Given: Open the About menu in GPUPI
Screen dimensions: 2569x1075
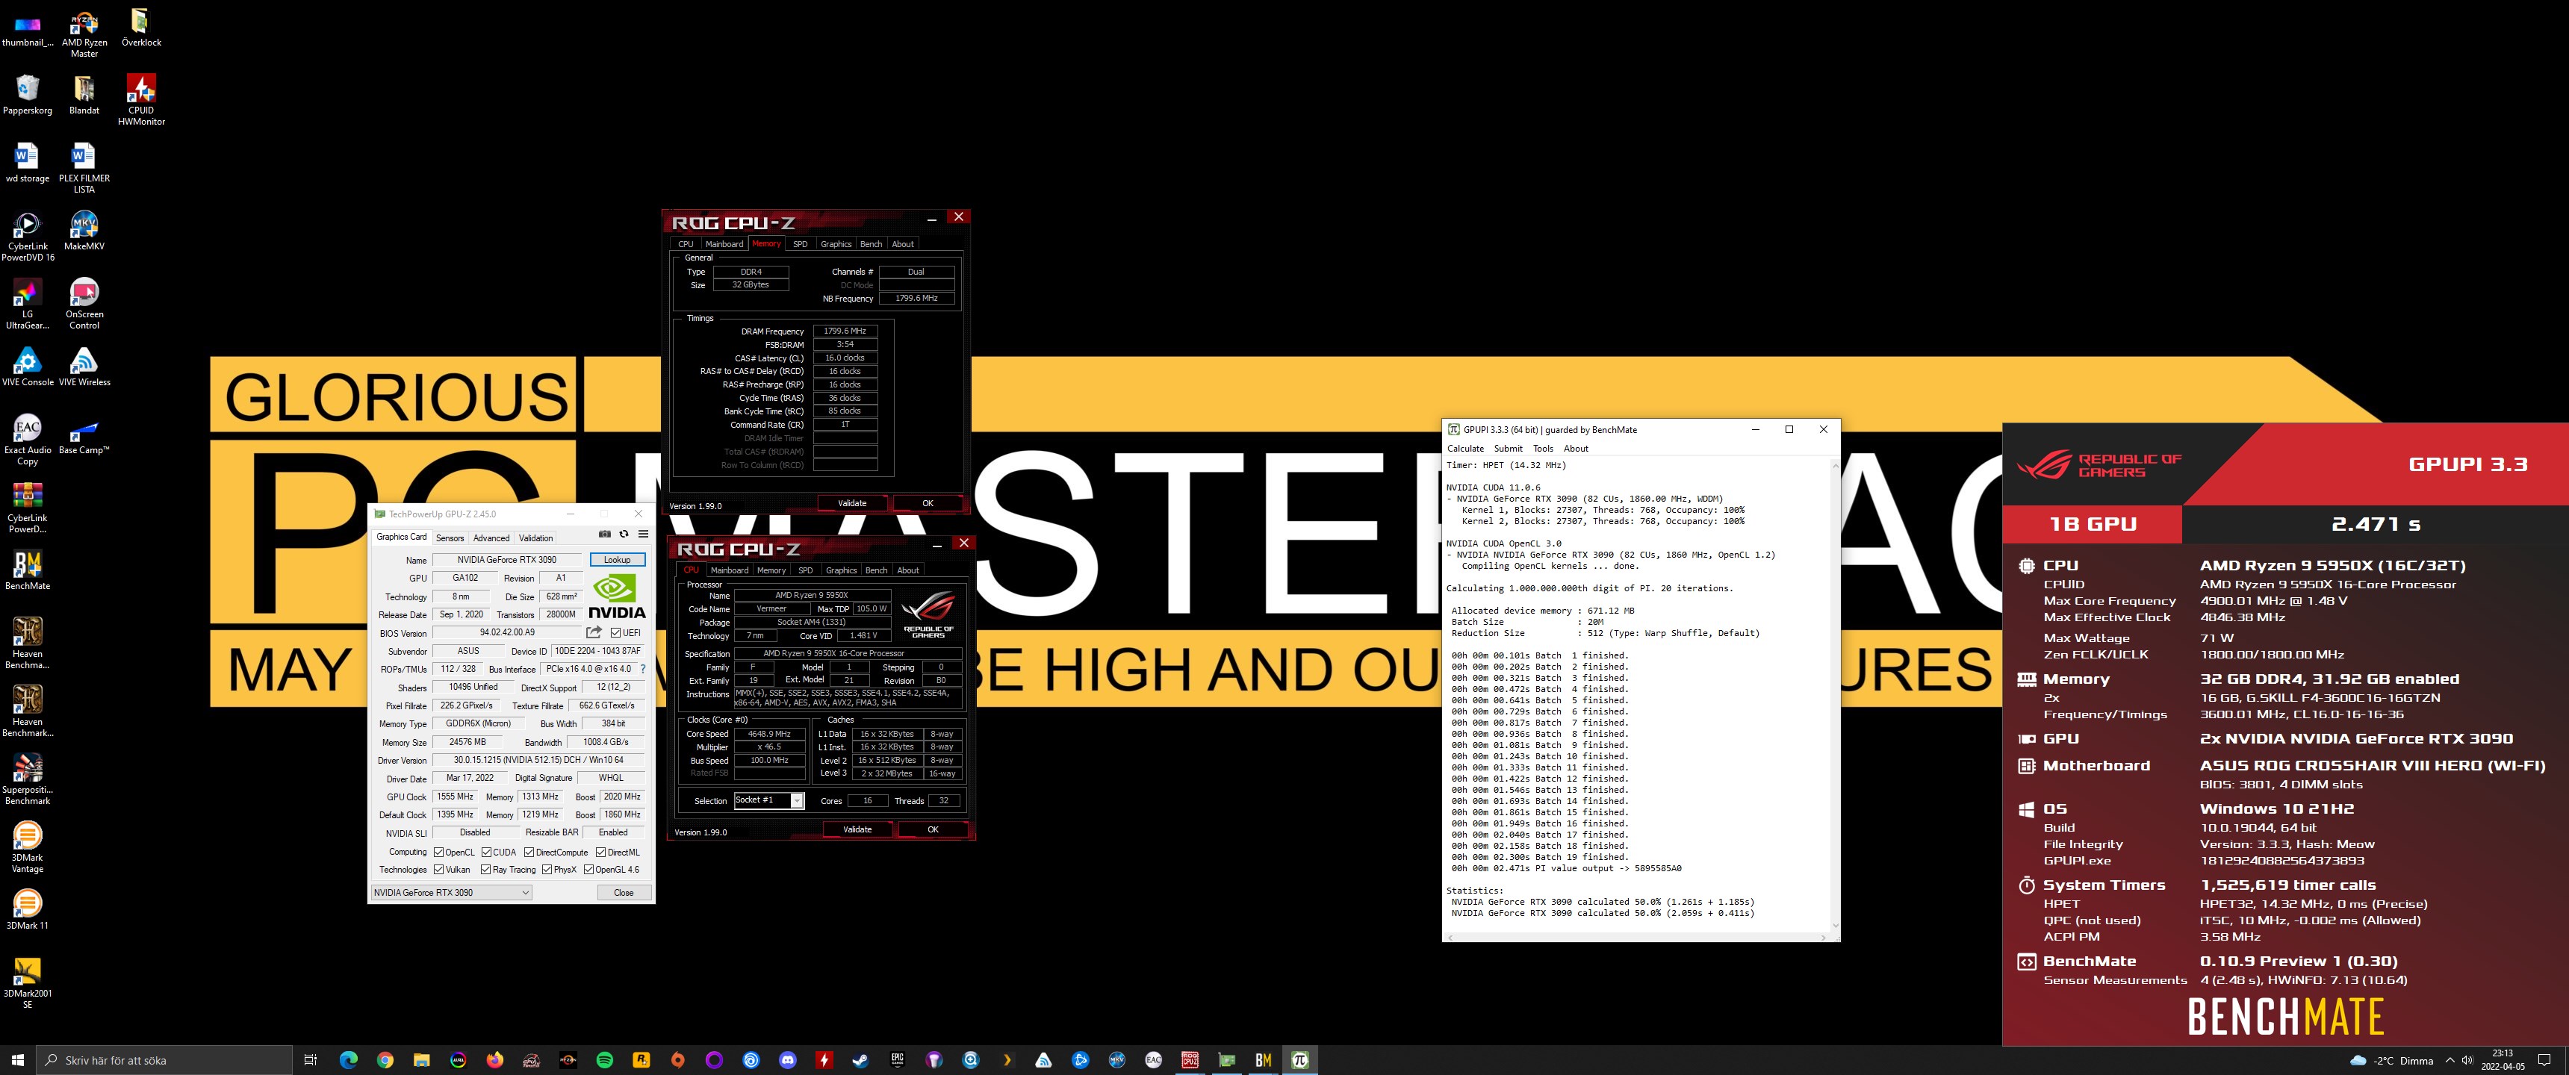Looking at the screenshot, I should coord(1576,449).
